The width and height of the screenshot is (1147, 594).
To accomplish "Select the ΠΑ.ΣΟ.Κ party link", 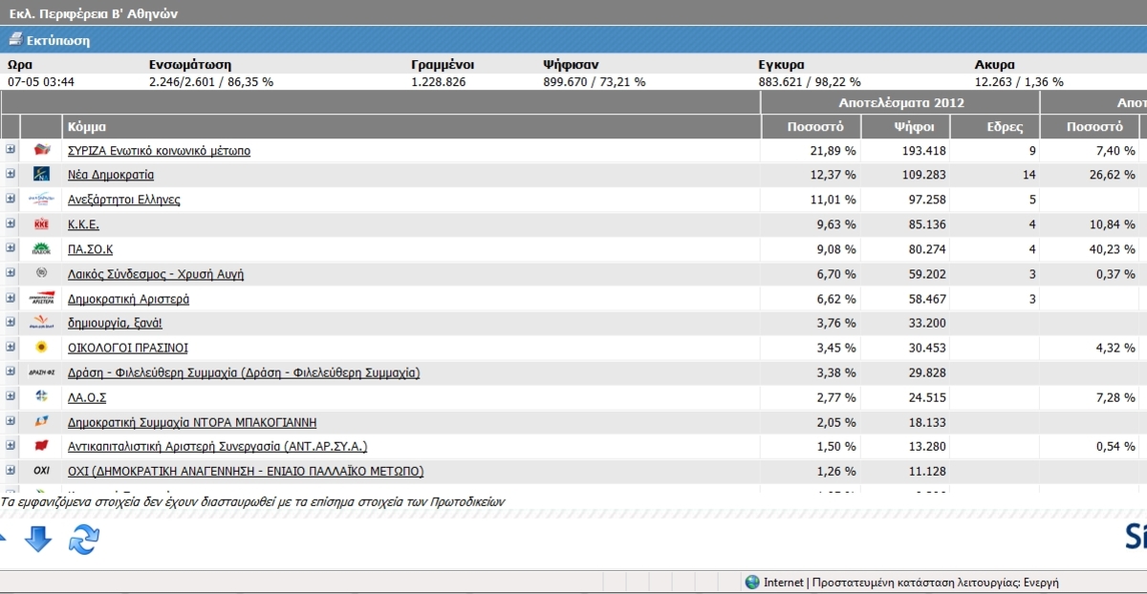I will (91, 250).
